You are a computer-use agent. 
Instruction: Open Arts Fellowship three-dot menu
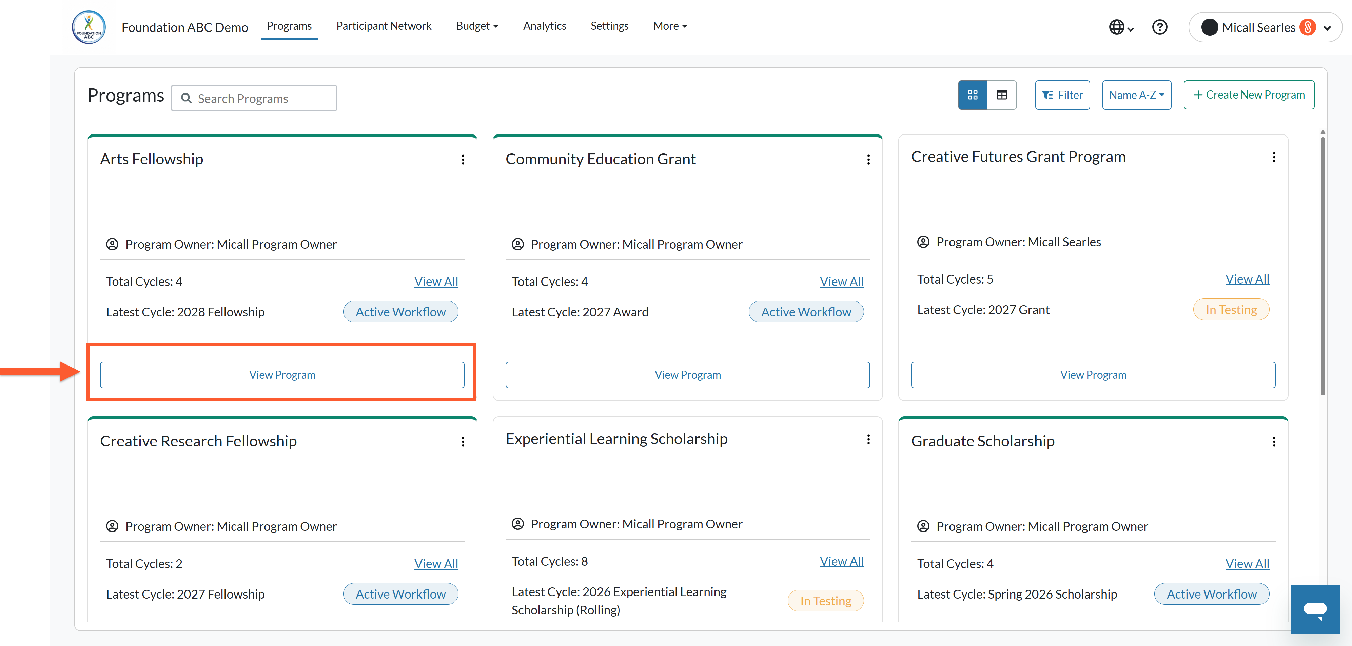463,160
